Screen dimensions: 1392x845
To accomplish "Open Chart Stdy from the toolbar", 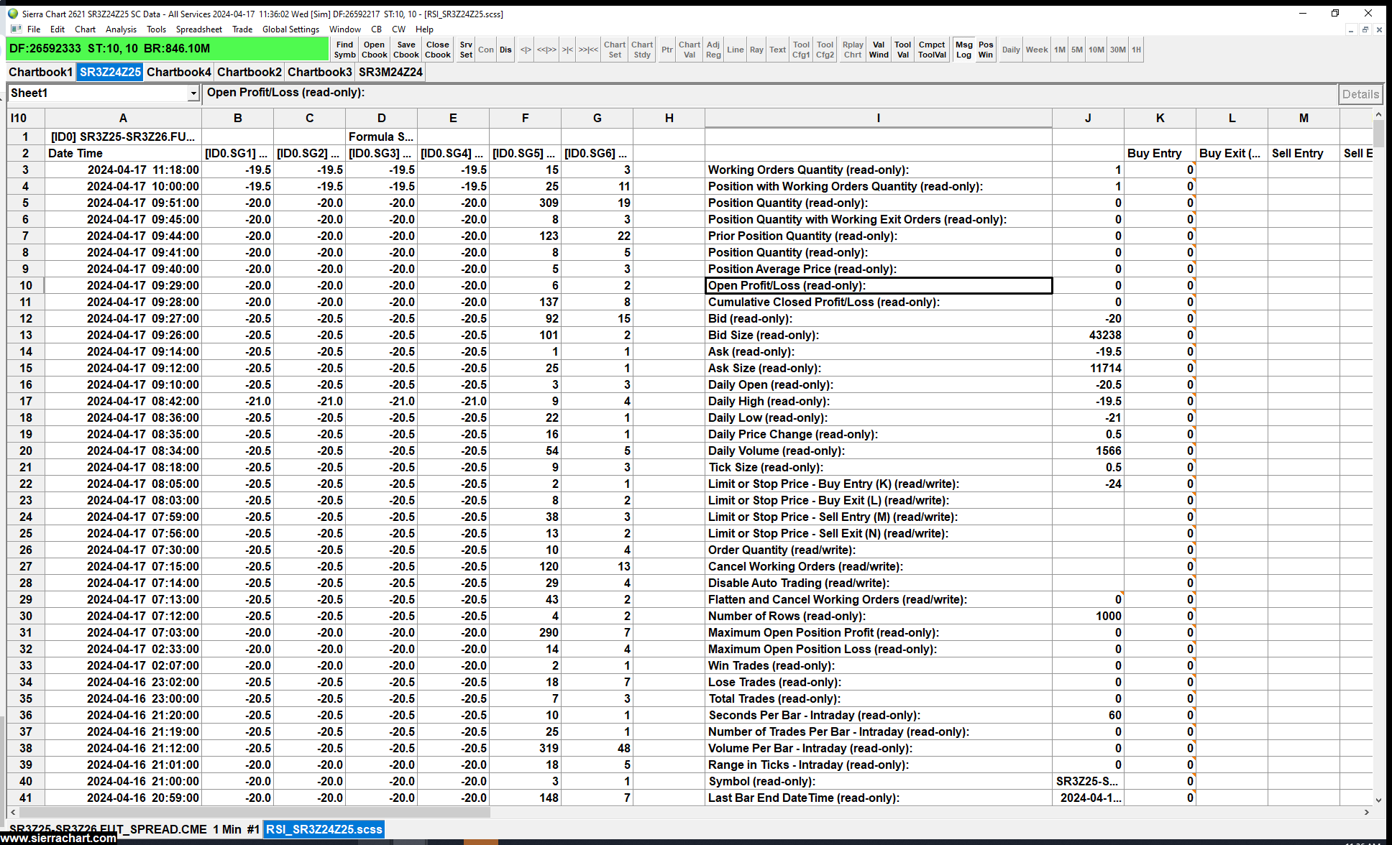I will pos(642,50).
